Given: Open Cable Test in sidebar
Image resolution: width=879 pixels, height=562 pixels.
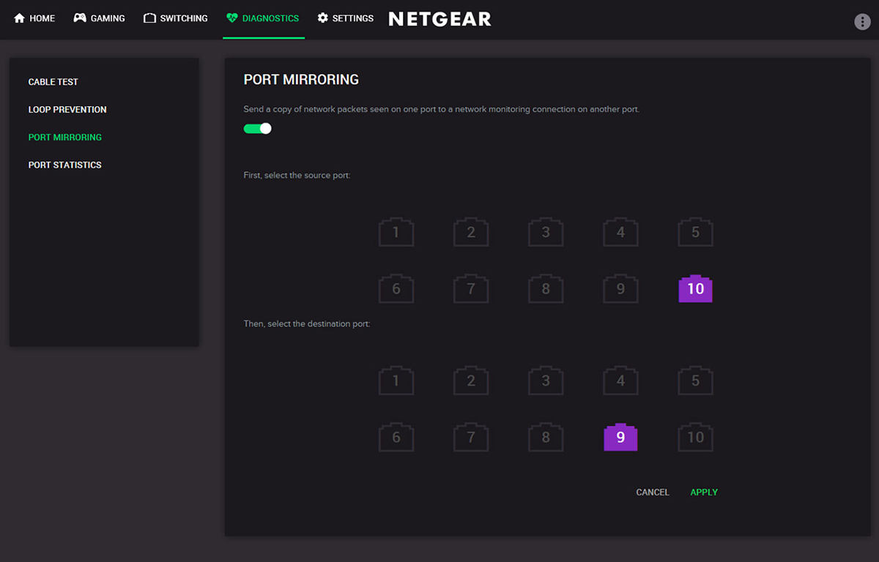Looking at the screenshot, I should tap(53, 82).
